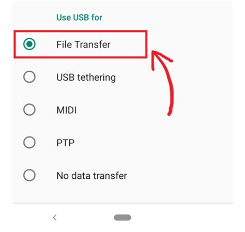Select the File Transfer radio button
This screenshot has width=245, height=232.
point(29,44)
